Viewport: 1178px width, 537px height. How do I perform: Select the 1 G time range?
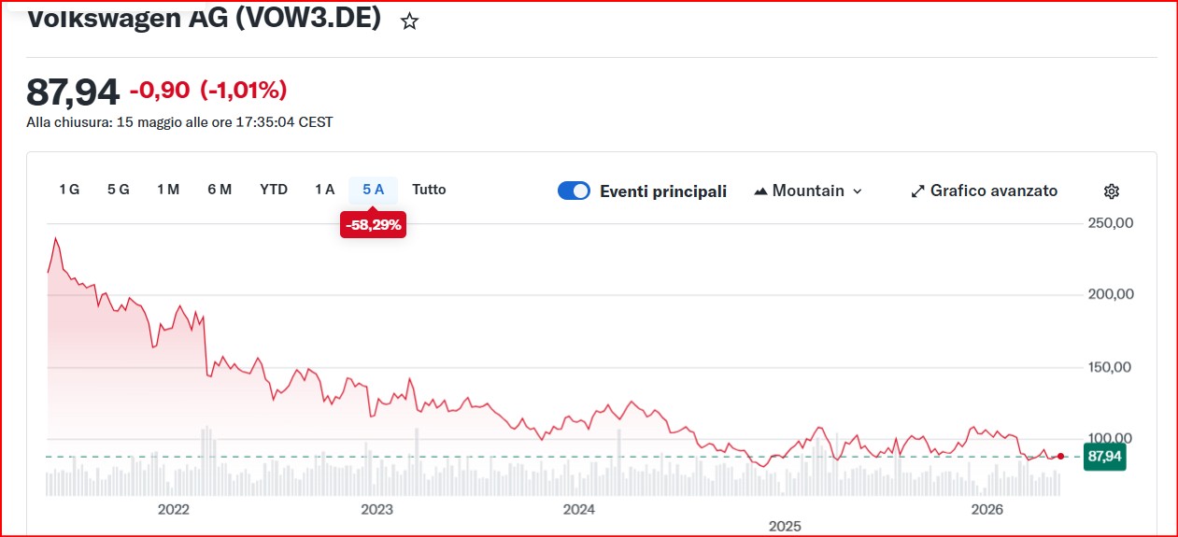click(x=69, y=190)
